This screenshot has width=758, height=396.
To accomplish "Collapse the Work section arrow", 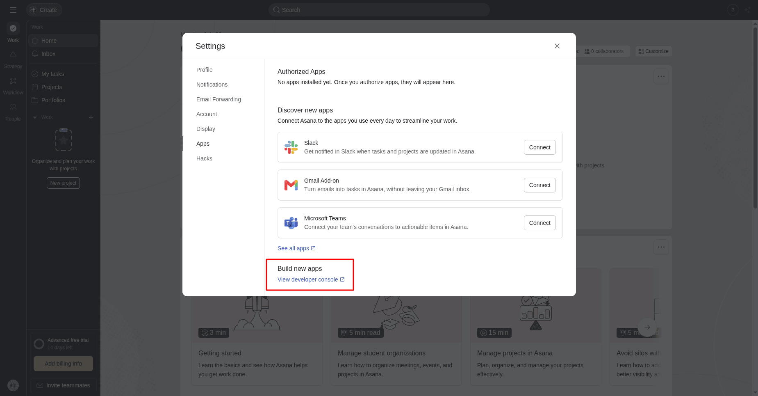I will (x=35, y=117).
